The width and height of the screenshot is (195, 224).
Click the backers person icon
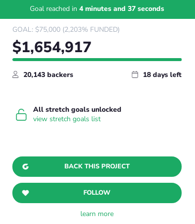pyautogui.click(x=15, y=75)
